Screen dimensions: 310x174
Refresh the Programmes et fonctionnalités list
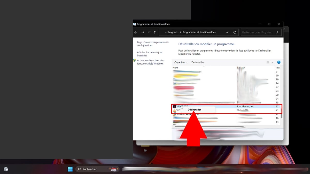click(x=235, y=32)
